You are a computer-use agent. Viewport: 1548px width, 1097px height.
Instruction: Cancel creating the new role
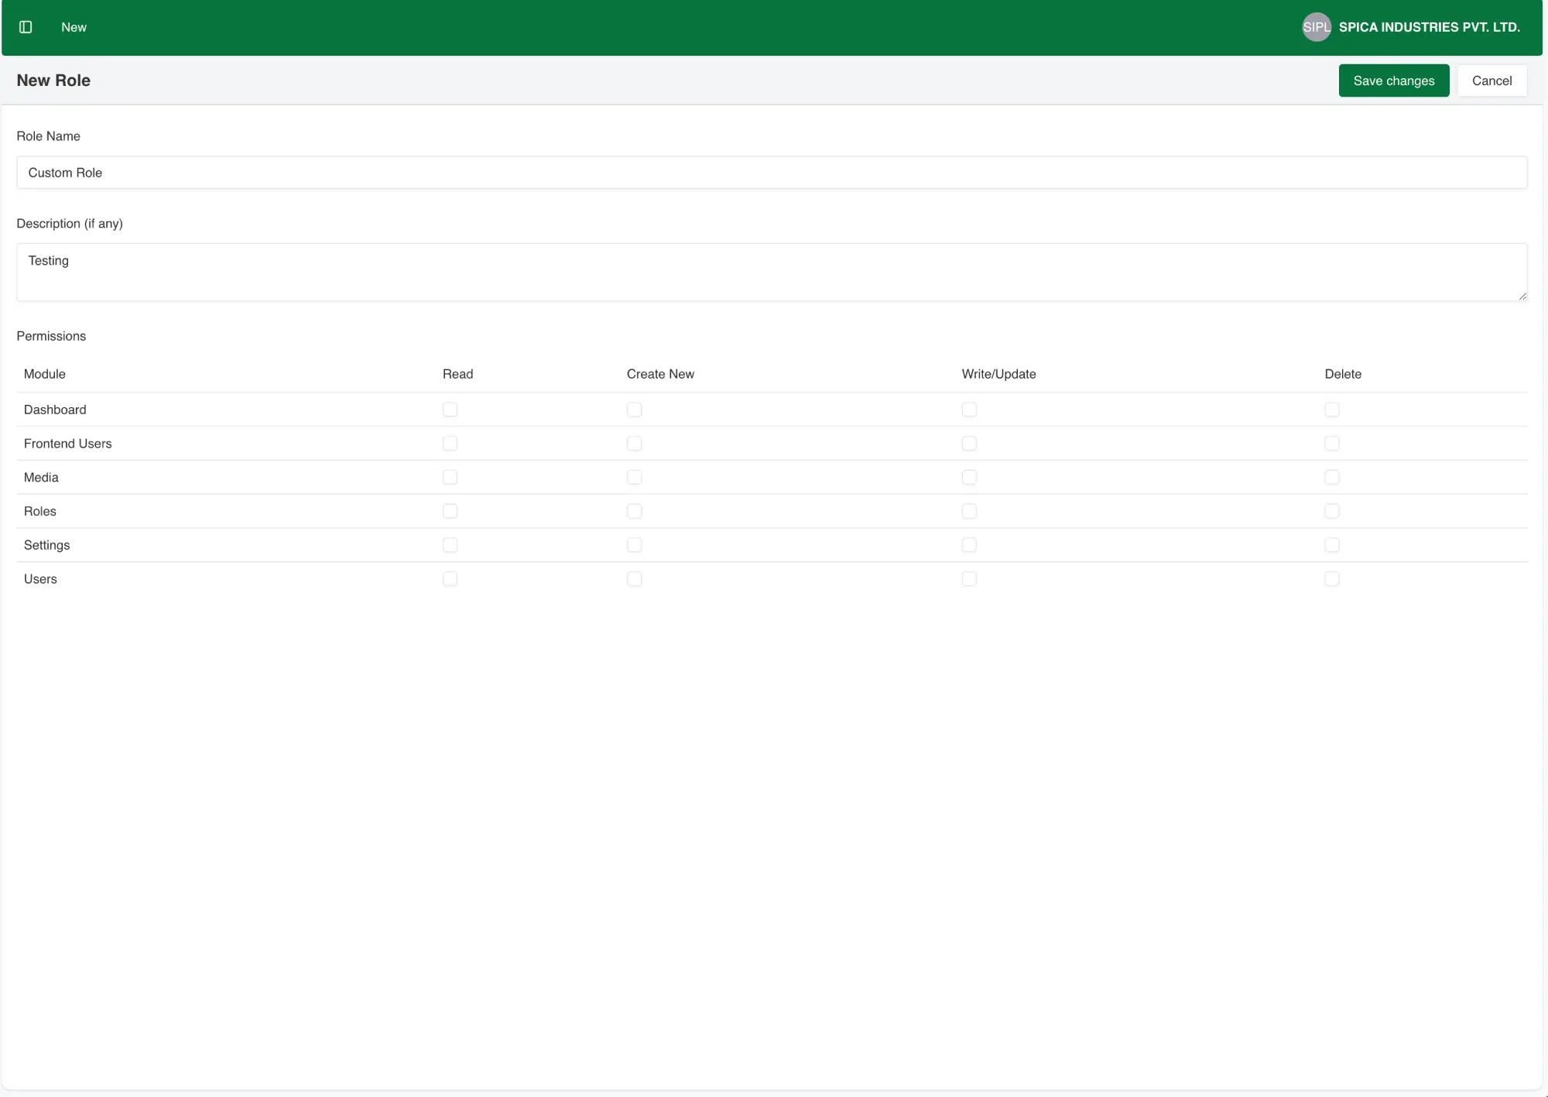(x=1491, y=80)
